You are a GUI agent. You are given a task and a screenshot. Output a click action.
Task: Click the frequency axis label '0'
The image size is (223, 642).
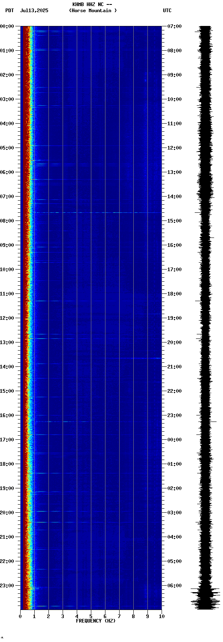click(20, 616)
